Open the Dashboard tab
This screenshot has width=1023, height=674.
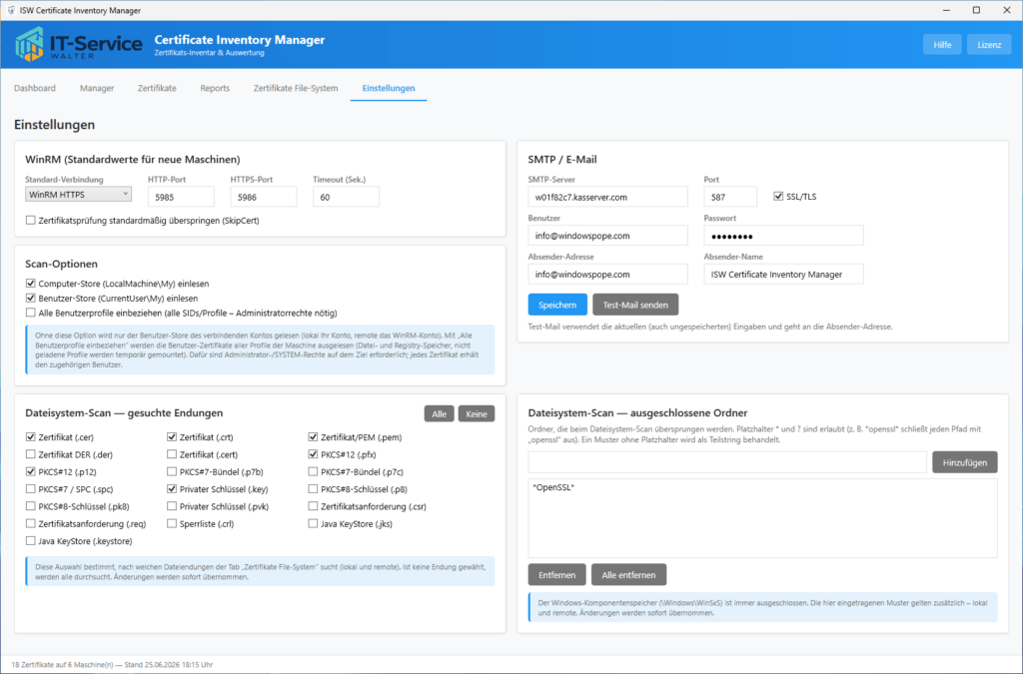(x=35, y=88)
